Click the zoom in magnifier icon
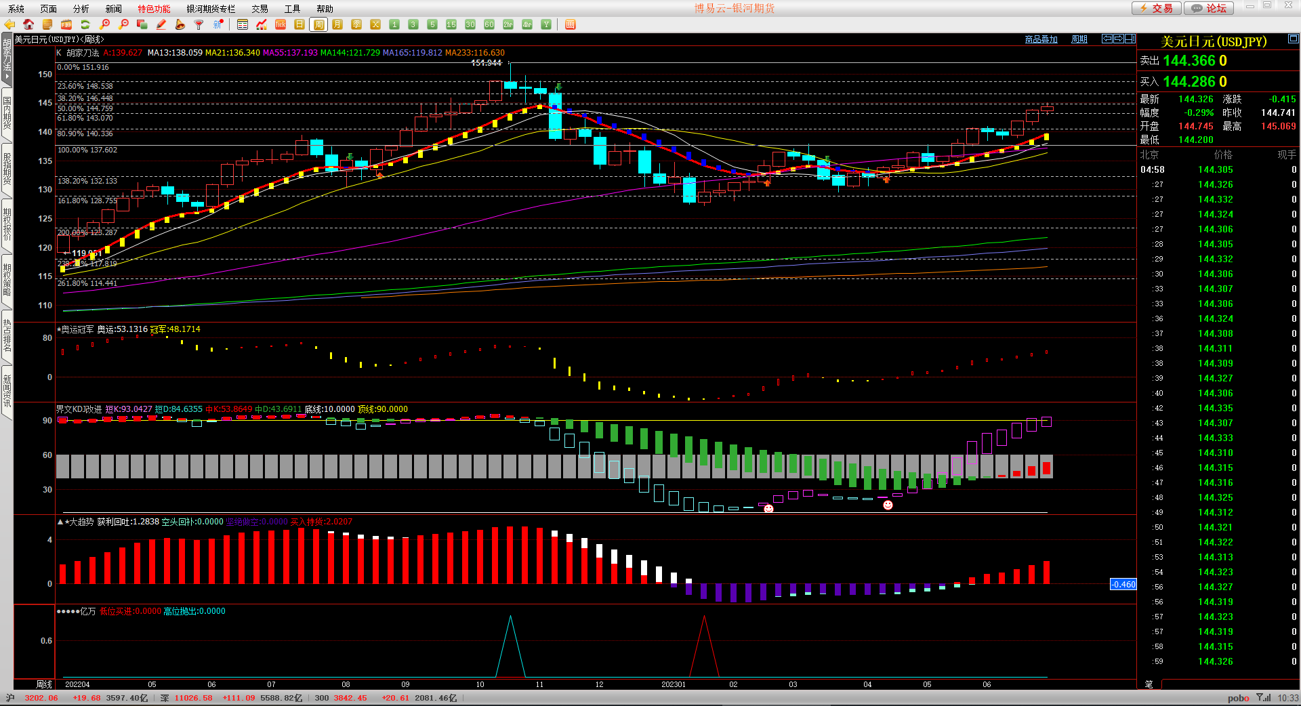 (105, 24)
